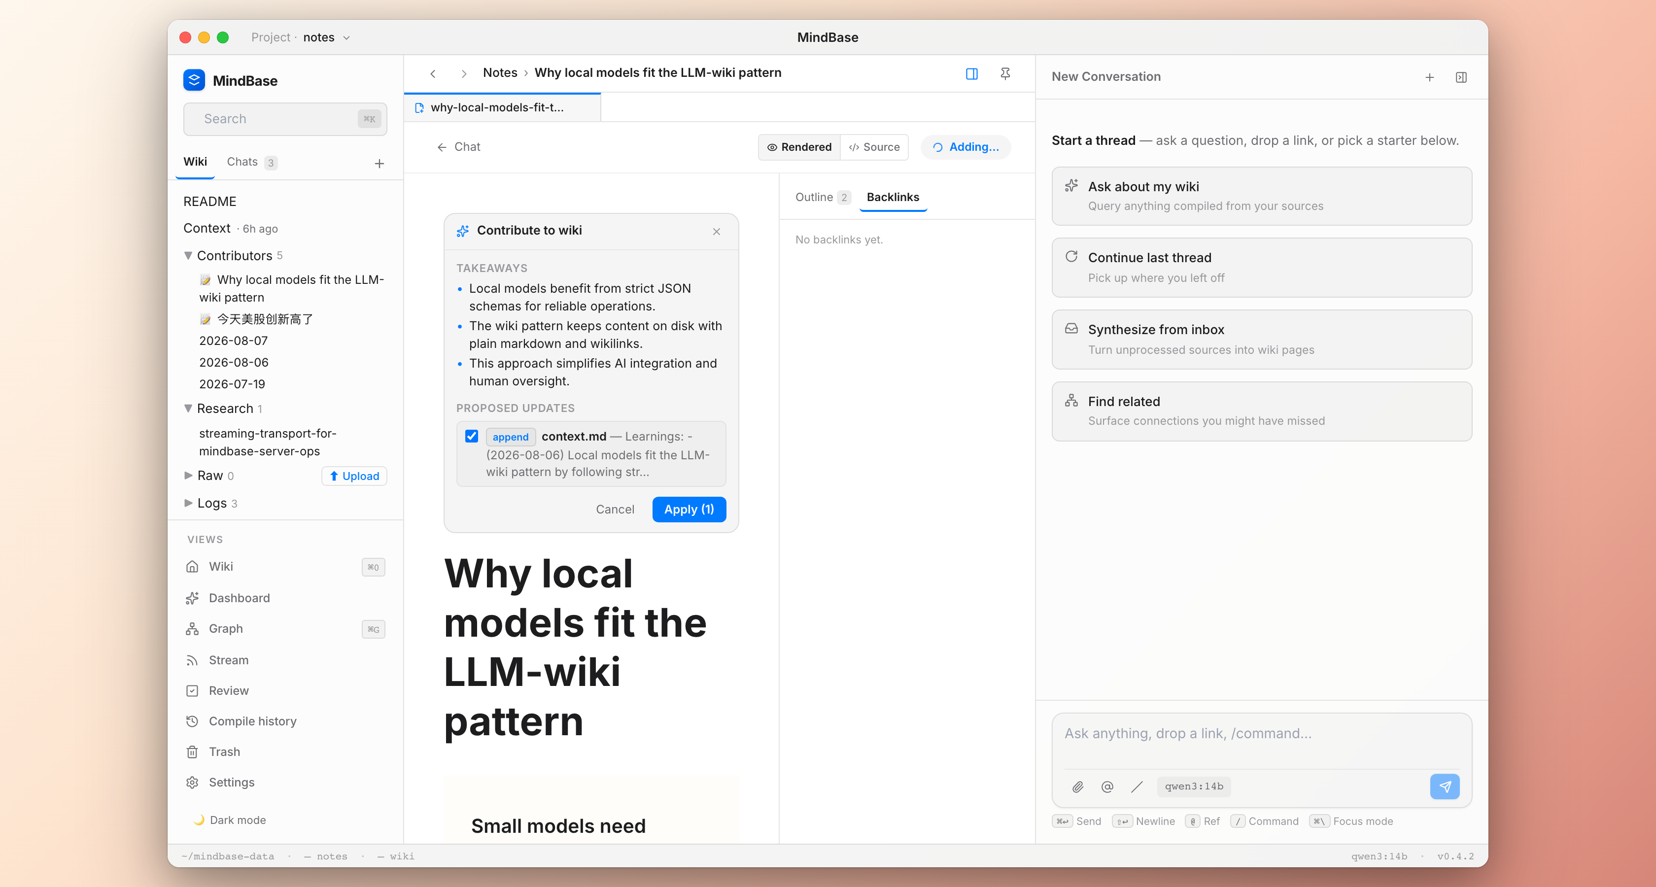
Task: Open the 2026-08-06 entry
Action: [x=233, y=363]
